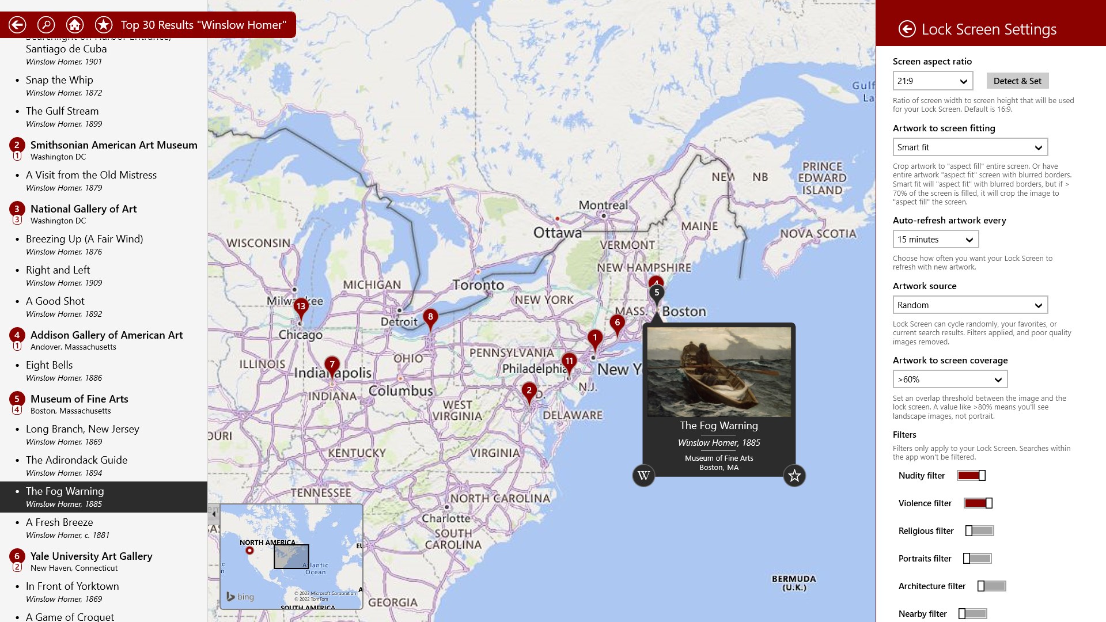Open the Artwork to screen coverage dropdown
This screenshot has width=1106, height=622.
(x=950, y=379)
